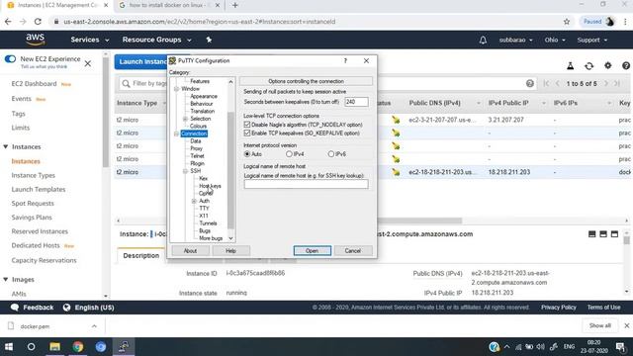This screenshot has width=633, height=356.
Task: Collapse the Instances sidebar section
Action: (x=6, y=146)
